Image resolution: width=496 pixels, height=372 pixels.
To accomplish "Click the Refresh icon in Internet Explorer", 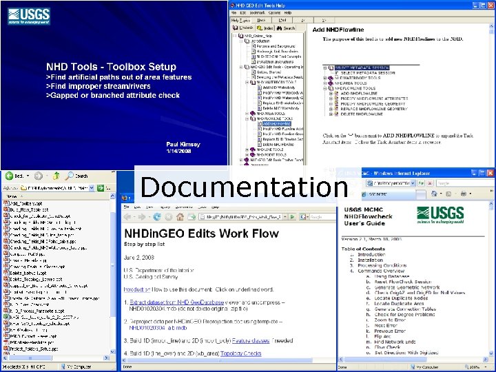I will [421, 183].
